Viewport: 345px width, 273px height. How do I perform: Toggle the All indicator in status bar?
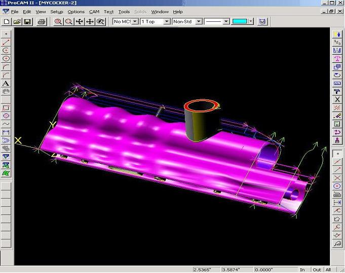(328, 269)
